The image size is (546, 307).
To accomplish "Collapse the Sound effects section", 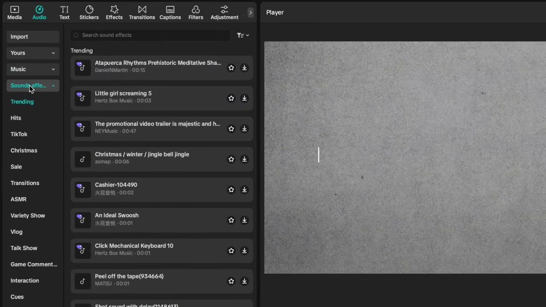I will (33, 85).
